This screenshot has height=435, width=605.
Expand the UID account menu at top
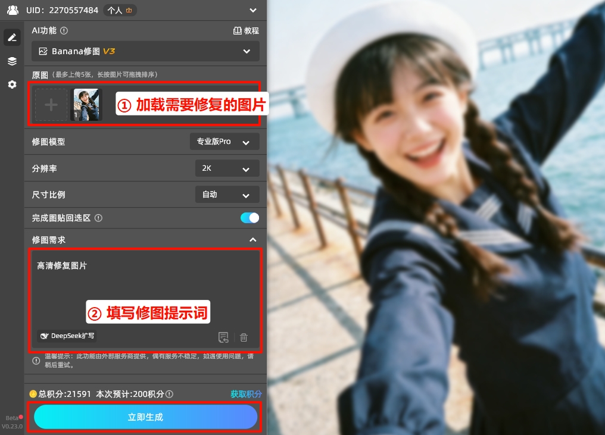point(252,10)
